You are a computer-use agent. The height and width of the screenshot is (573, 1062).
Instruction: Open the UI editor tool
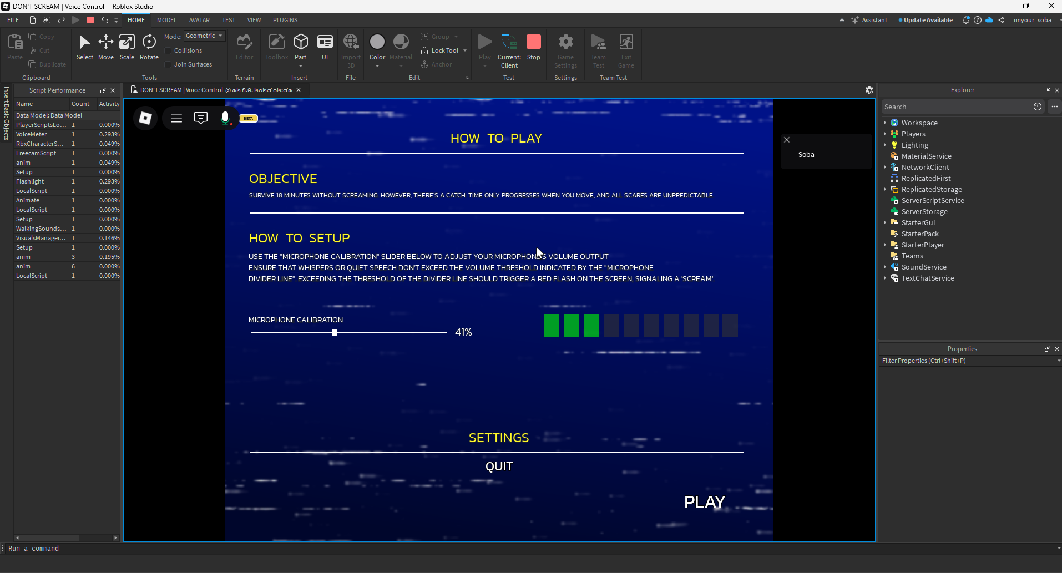click(325, 47)
